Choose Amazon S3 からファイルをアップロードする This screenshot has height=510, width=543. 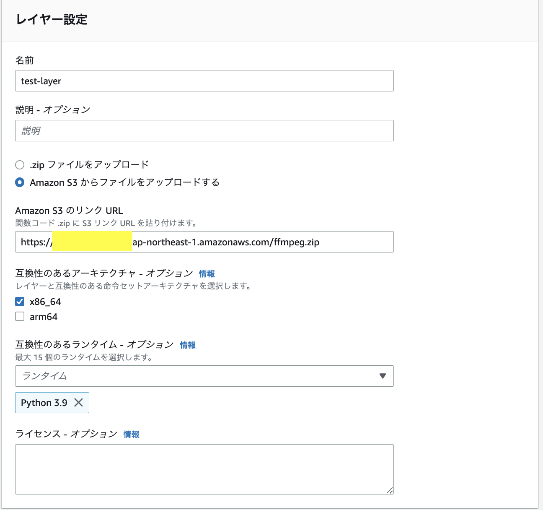click(20, 182)
